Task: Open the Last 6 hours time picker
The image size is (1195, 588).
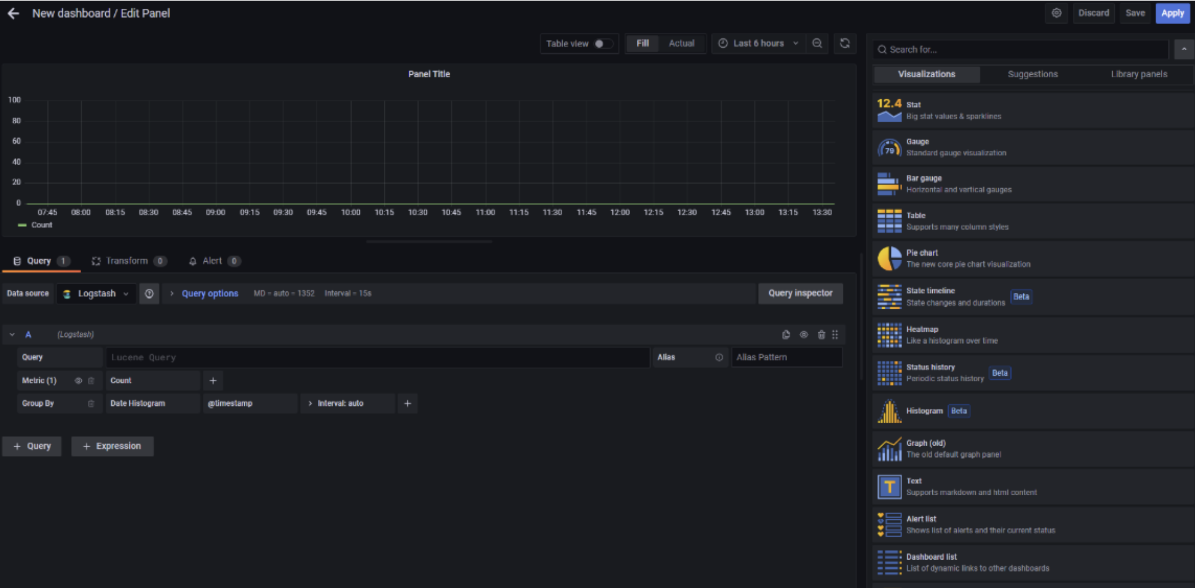Action: tap(758, 44)
